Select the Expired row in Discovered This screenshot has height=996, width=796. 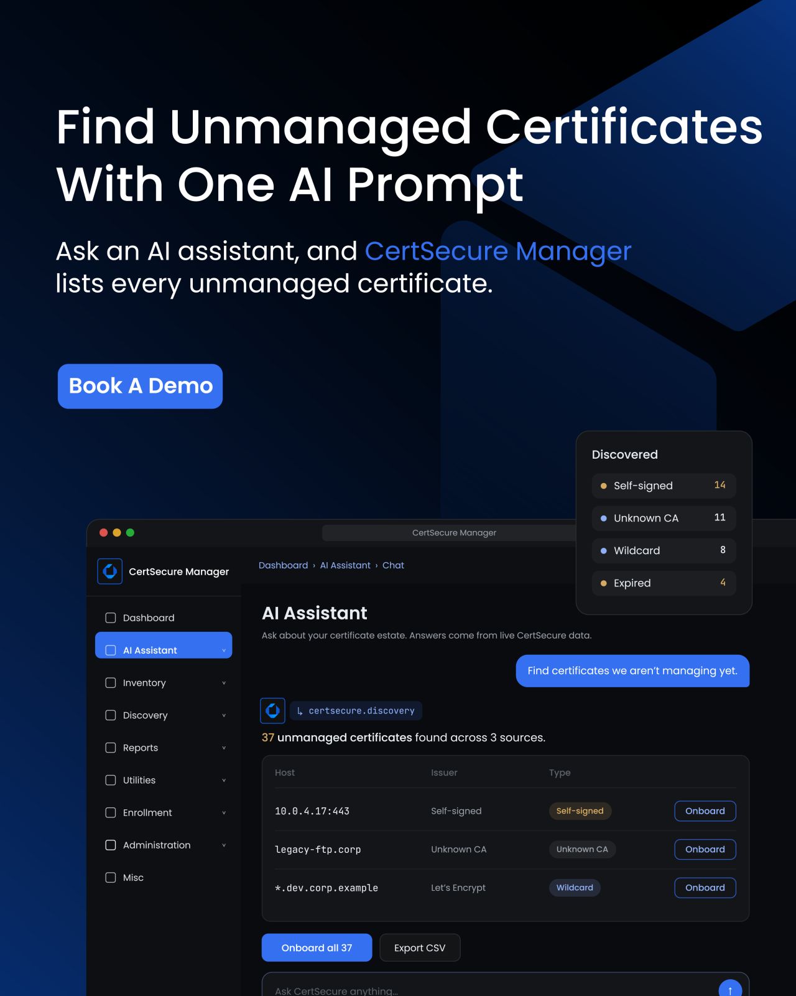(x=664, y=583)
